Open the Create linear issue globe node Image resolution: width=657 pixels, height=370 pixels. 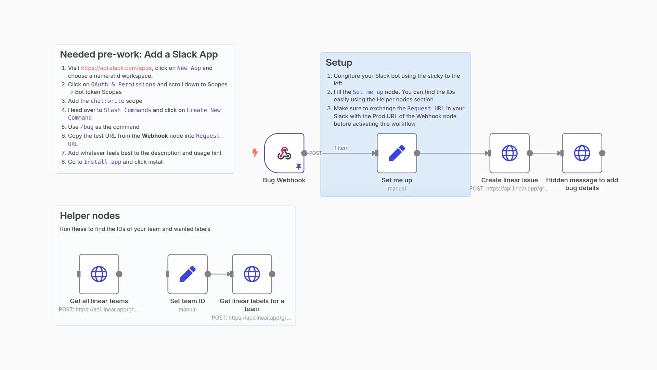point(510,153)
